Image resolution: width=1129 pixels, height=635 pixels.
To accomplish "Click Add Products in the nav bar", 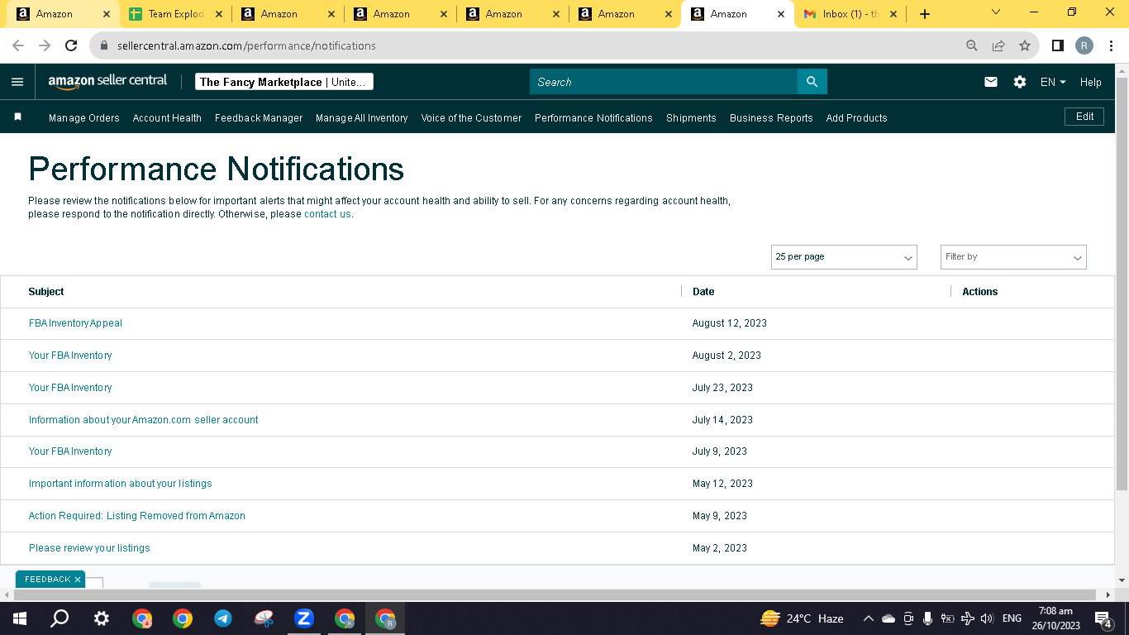I will (856, 118).
